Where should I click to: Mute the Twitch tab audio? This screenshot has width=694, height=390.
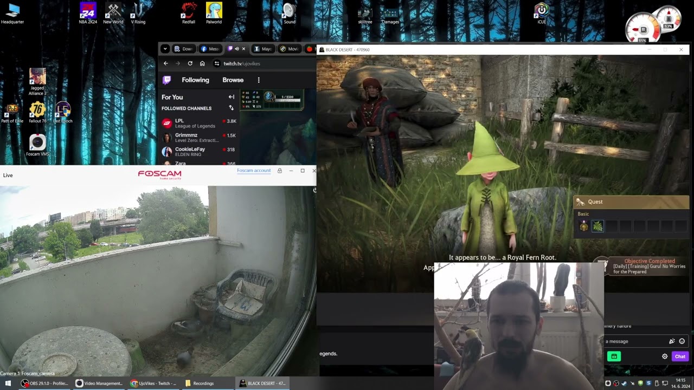click(x=237, y=49)
